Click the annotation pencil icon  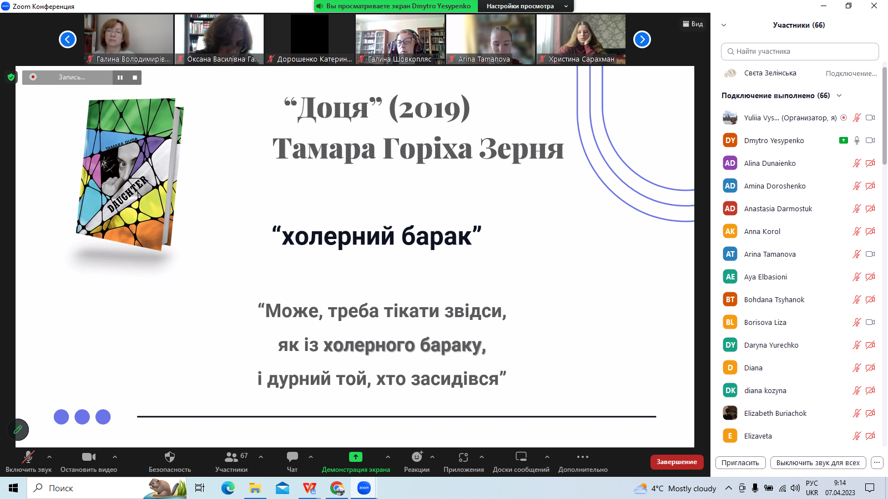coord(18,430)
